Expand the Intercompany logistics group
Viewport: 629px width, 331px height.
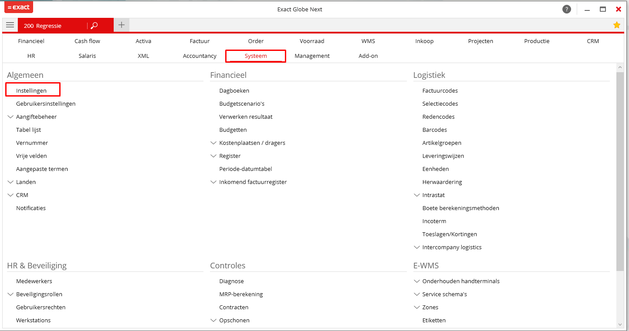point(417,247)
